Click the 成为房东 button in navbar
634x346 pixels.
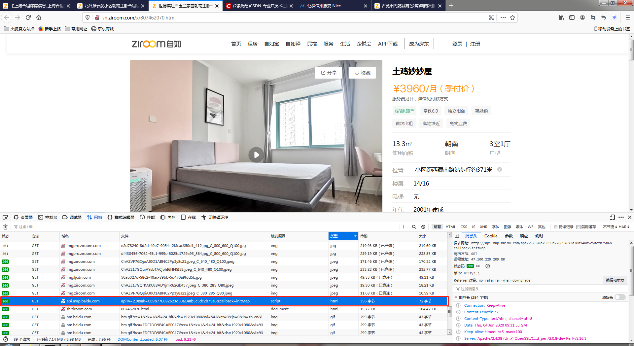419,44
